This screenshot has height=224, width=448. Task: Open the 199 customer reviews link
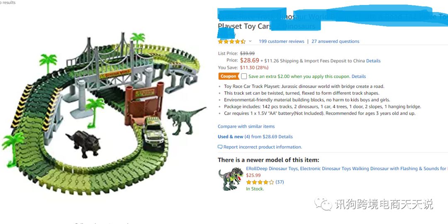(x=281, y=41)
